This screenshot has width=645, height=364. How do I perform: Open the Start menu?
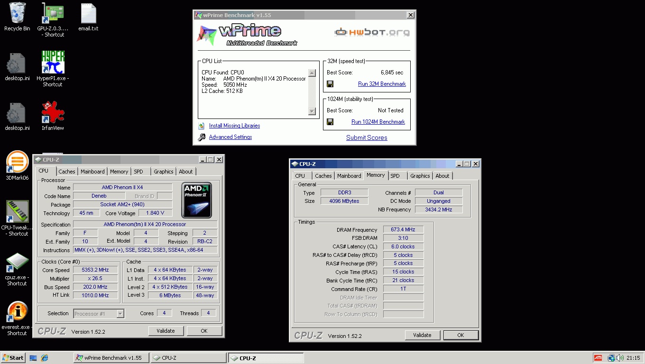(x=13, y=358)
